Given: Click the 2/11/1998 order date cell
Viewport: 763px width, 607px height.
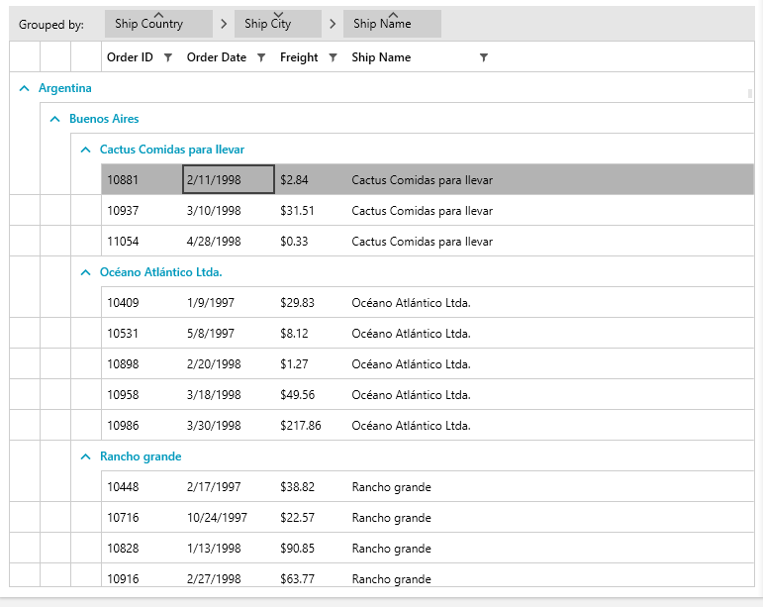Looking at the screenshot, I should [228, 180].
